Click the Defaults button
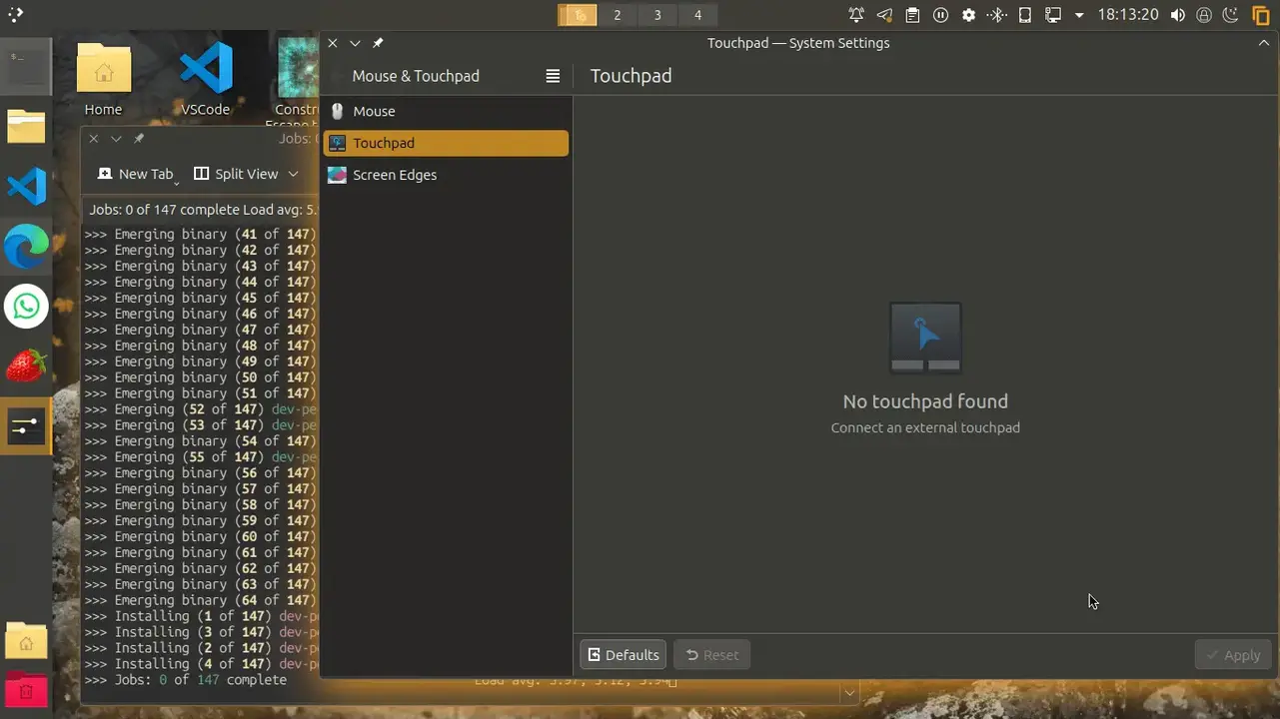Screen dimensions: 1280x719 (x=623, y=655)
